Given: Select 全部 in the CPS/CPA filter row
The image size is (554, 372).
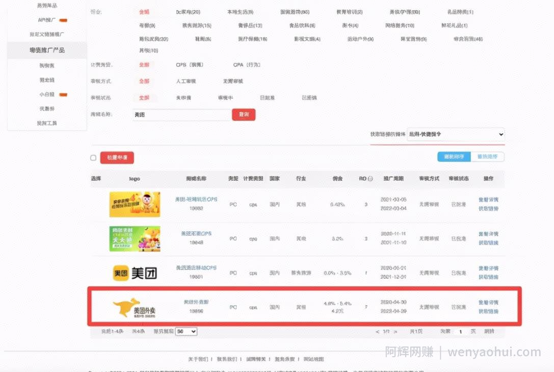Looking at the screenshot, I should tap(144, 65).
